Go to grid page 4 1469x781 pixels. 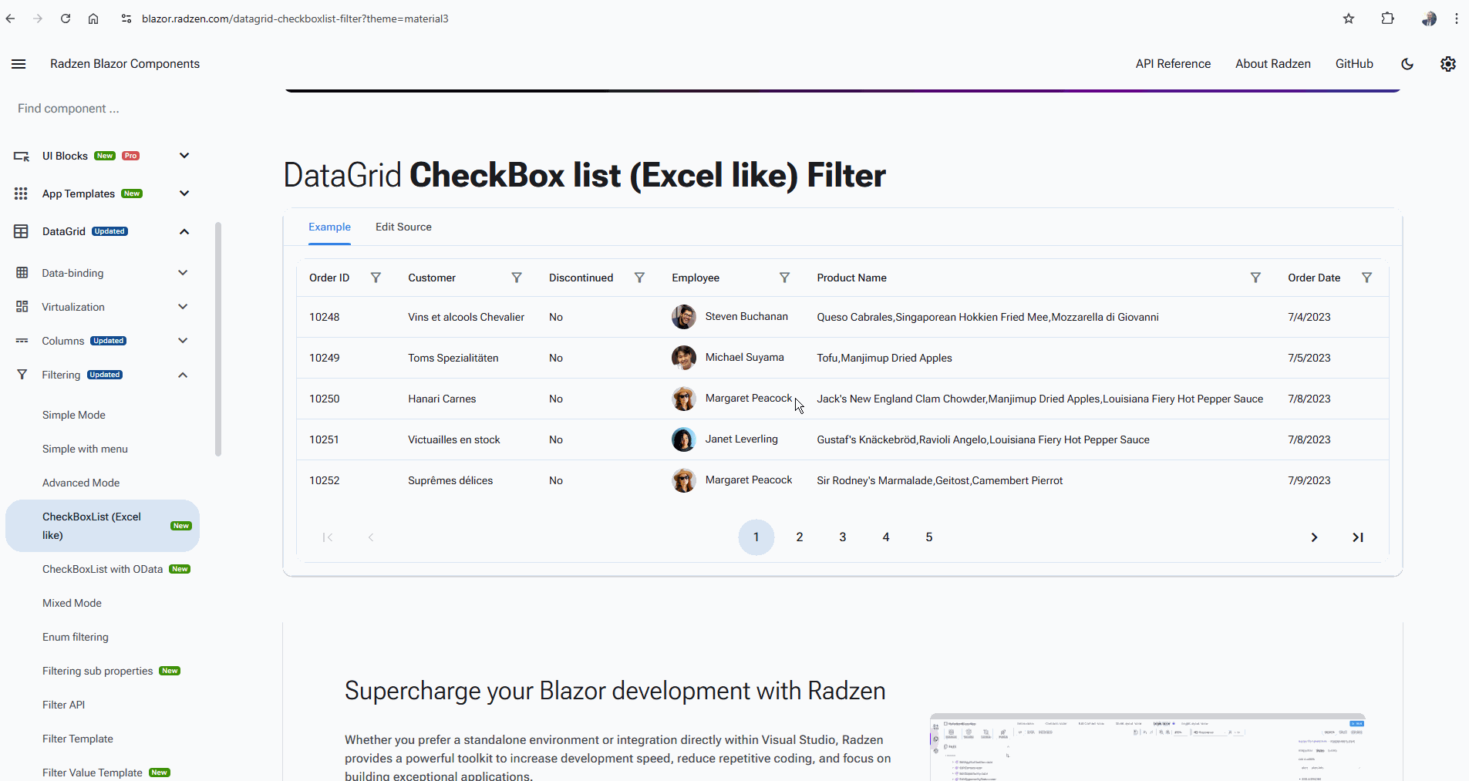tap(886, 537)
